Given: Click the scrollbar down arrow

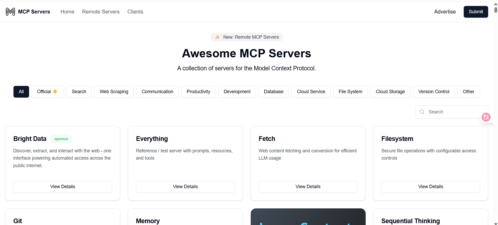Looking at the screenshot, I should click(496, 223).
